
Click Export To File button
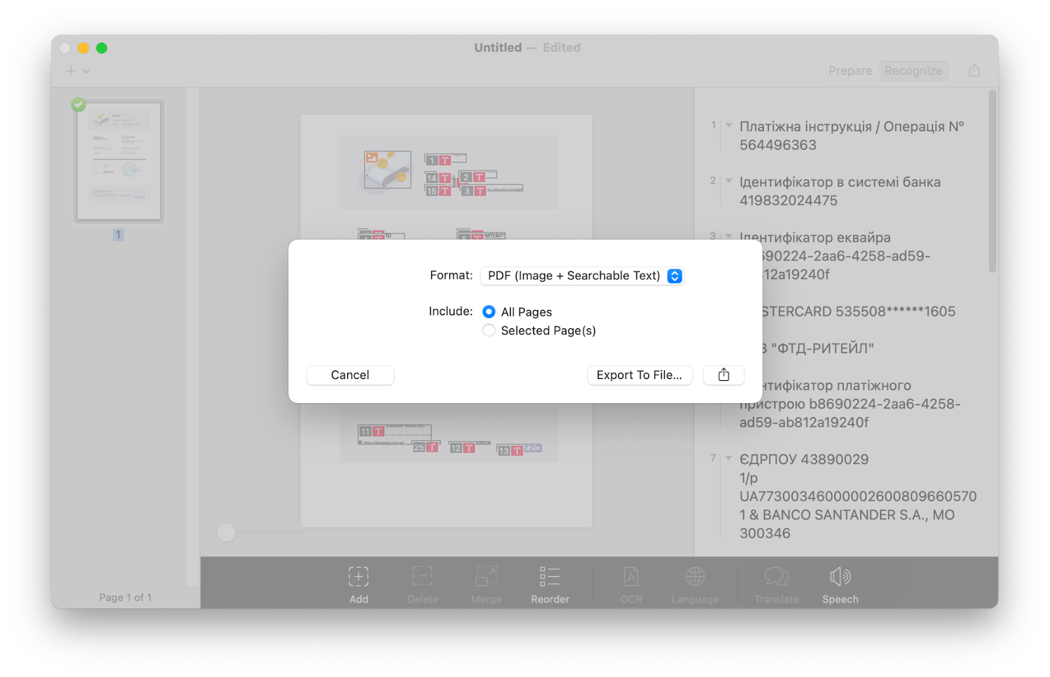pyautogui.click(x=639, y=375)
